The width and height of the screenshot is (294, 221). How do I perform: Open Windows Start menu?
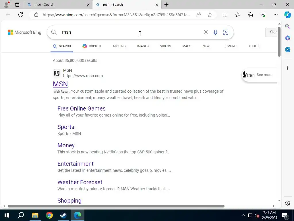click(7, 215)
